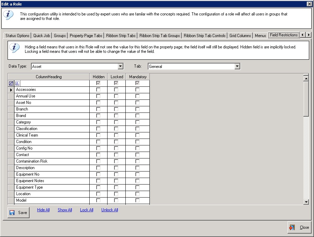314x237 pixels.
Task: Click the grid scrollbar down arrow
Action: tap(306, 202)
